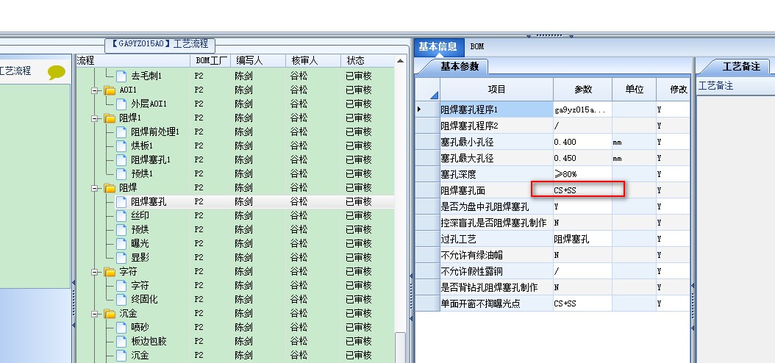This screenshot has width=775, height=363.
Task: Click the document icon beside 丝印
Action: coord(121,216)
